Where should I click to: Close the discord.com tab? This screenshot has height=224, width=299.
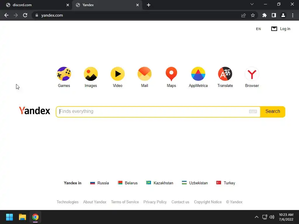[68, 5]
